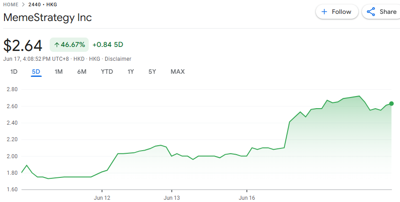Screen dimensions: 400x202
Task: Select the 1D time range tab
Action: pyautogui.click(x=14, y=72)
